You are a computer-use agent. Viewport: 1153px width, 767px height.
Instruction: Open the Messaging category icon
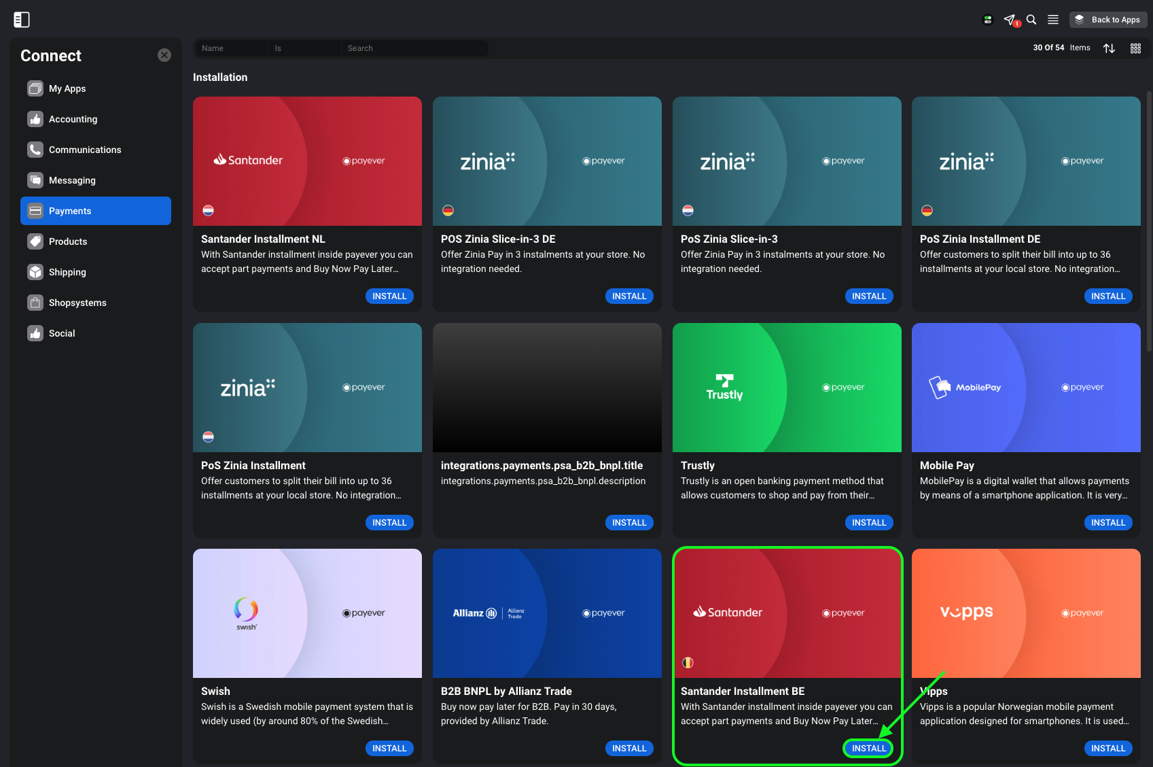pyautogui.click(x=35, y=180)
